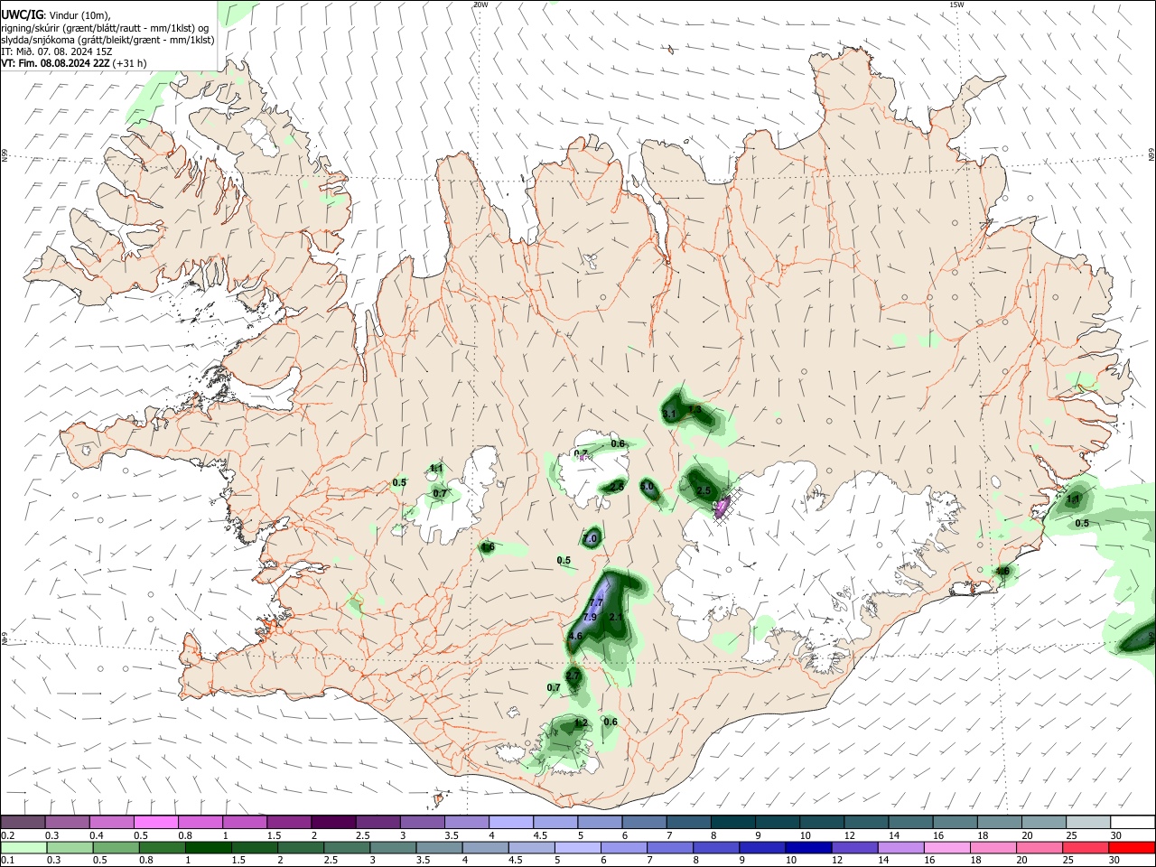Click the (+31 h) forecast offset
1156x867 pixels.
click(130, 63)
